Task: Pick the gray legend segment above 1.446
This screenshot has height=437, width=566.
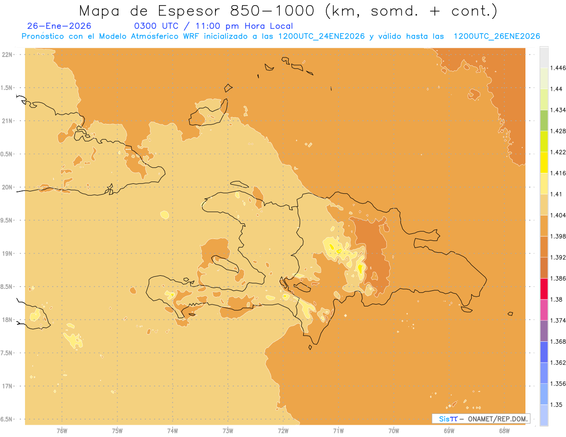Action: point(544,58)
